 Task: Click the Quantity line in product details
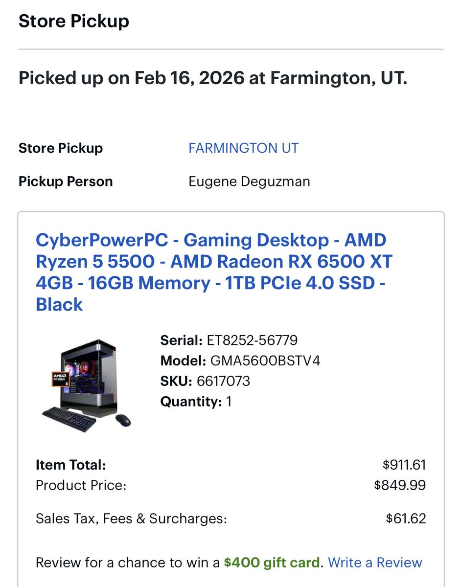pyautogui.click(x=196, y=402)
